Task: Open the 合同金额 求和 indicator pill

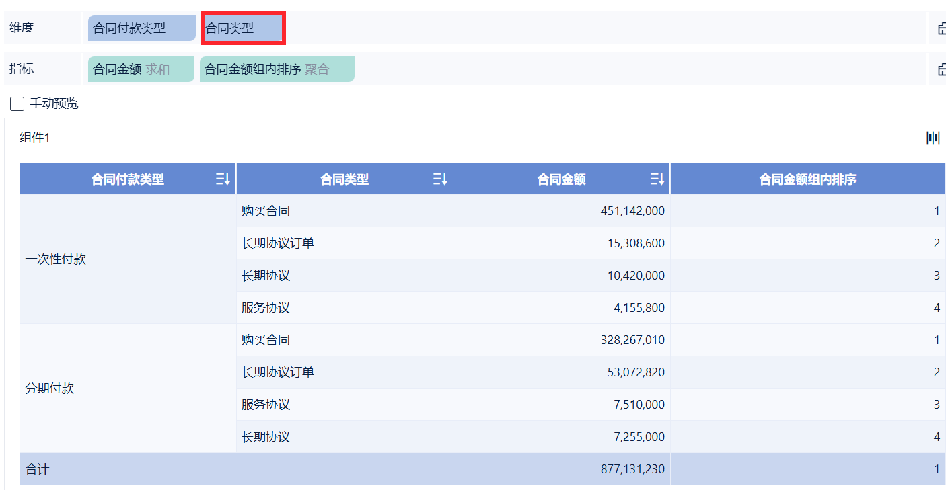Action: [x=141, y=69]
